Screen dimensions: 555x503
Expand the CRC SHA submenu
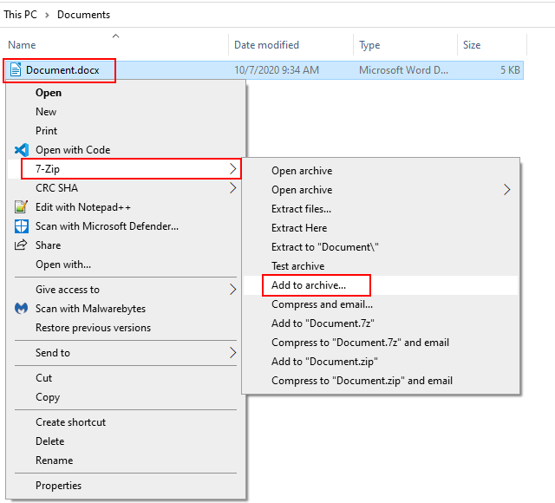232,188
